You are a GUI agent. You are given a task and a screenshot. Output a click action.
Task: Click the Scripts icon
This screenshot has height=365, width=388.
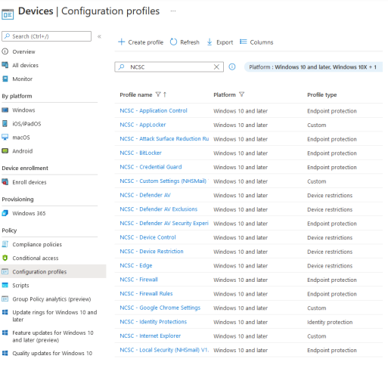[x=5, y=285]
